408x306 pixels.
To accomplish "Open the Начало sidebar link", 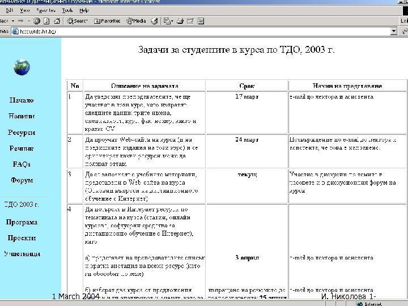I will (22, 100).
